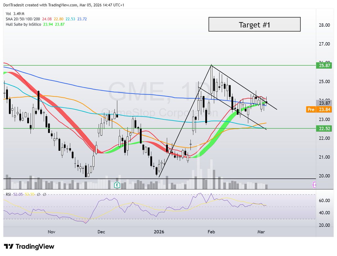Click the current price label 23.87
Viewport: 337px width, 256px height.
324,103
